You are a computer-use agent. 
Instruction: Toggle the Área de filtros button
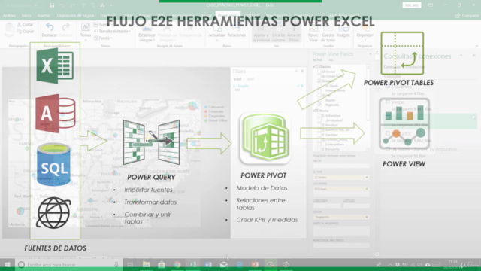point(294,33)
